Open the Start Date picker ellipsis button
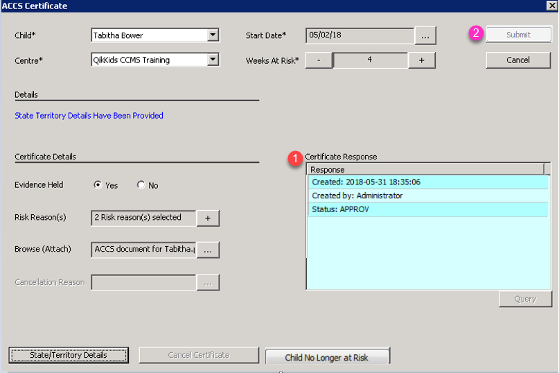This screenshot has width=559, height=373. [x=425, y=35]
